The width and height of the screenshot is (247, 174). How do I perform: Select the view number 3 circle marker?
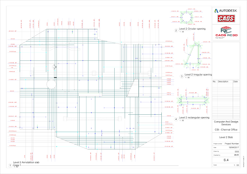coord(182,76)
